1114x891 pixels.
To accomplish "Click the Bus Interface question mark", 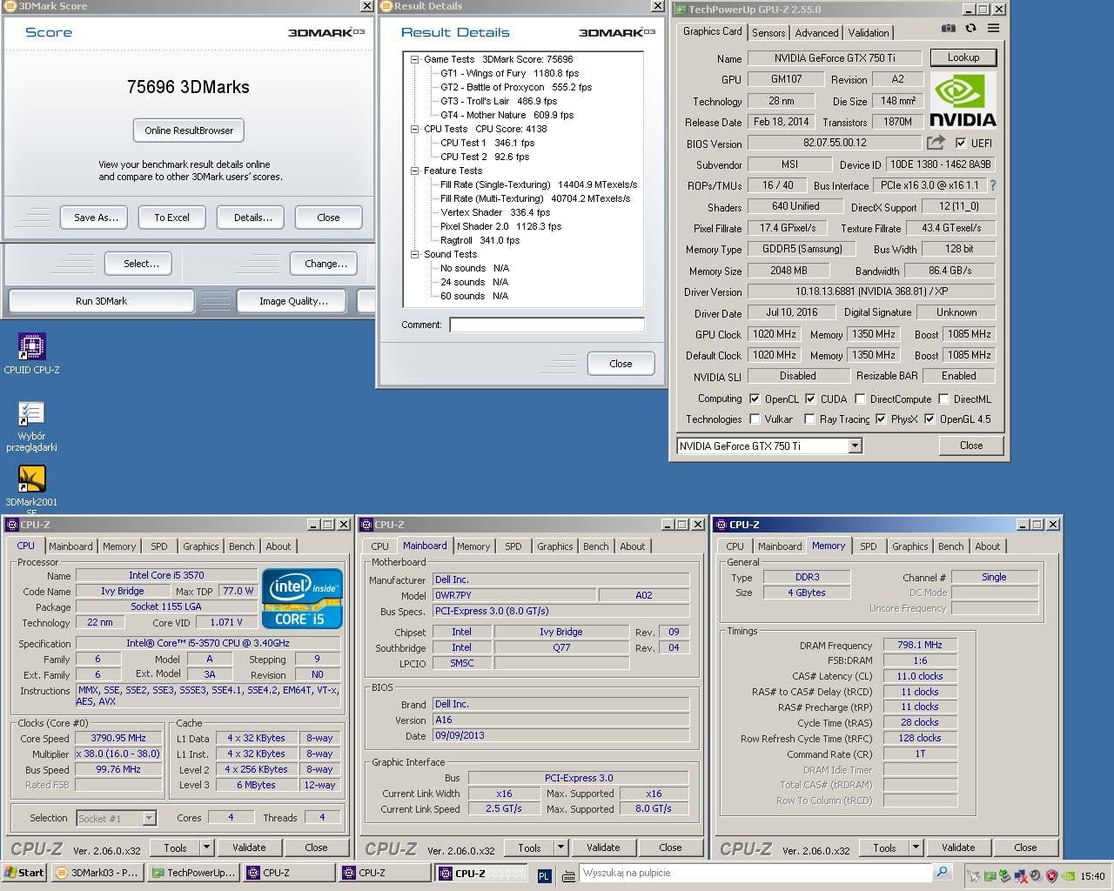I will (x=993, y=185).
